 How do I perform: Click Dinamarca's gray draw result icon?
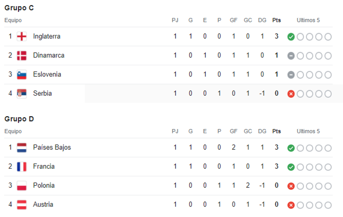(291, 56)
